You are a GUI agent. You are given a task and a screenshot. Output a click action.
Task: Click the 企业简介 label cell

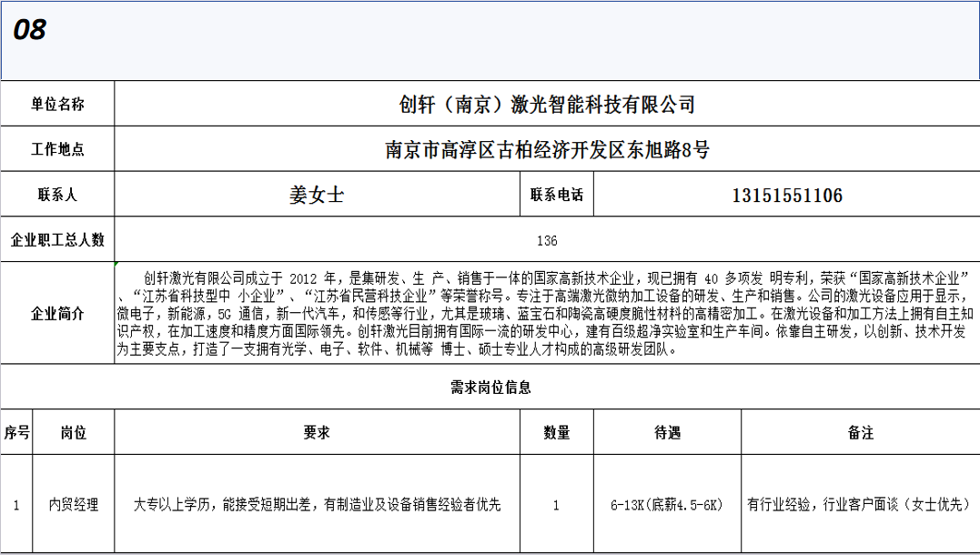tap(57, 313)
